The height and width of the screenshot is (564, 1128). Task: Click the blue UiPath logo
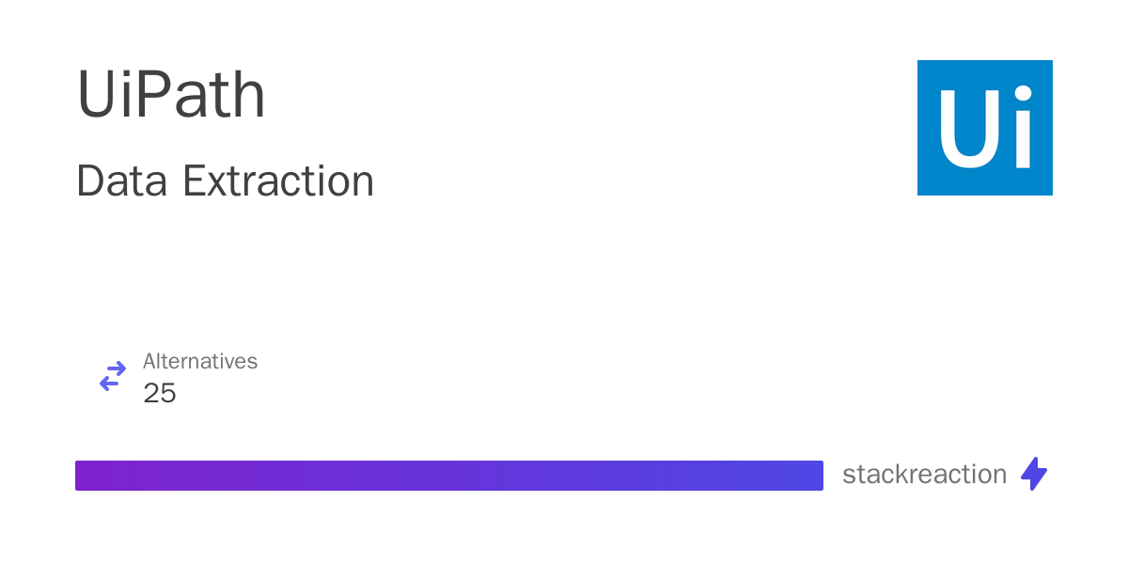(x=985, y=128)
